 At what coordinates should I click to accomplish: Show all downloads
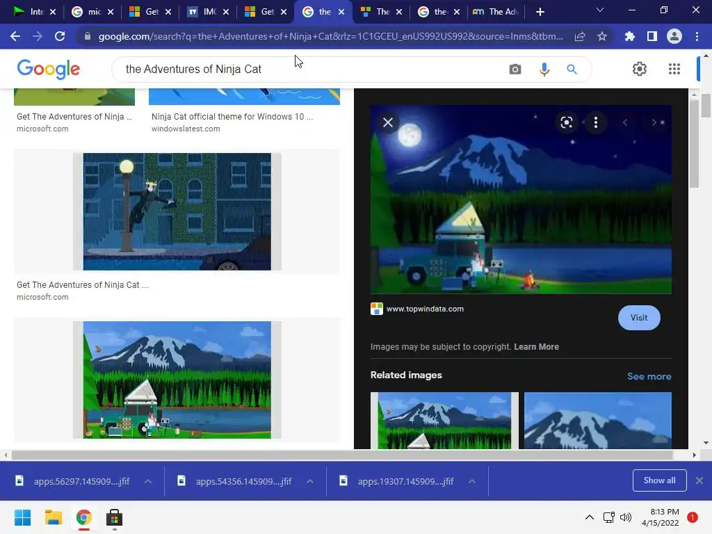coord(659,480)
